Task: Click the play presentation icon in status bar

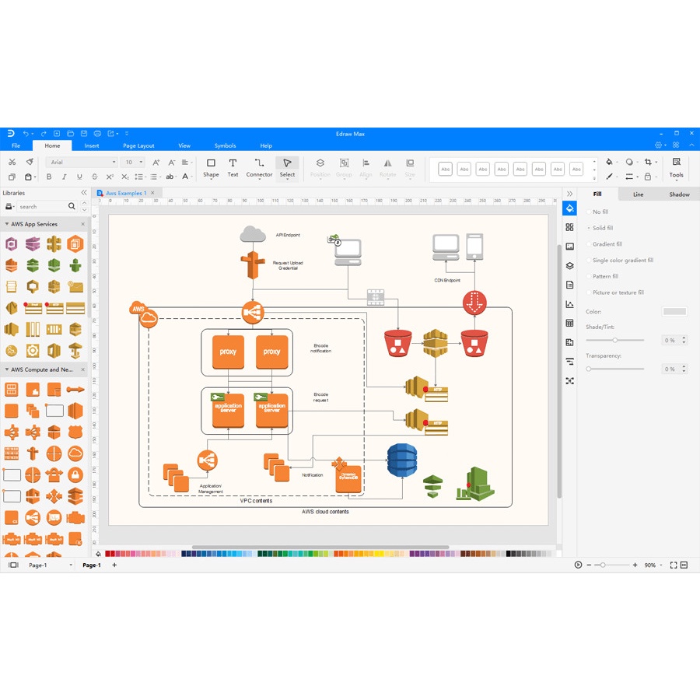Action: point(578,565)
